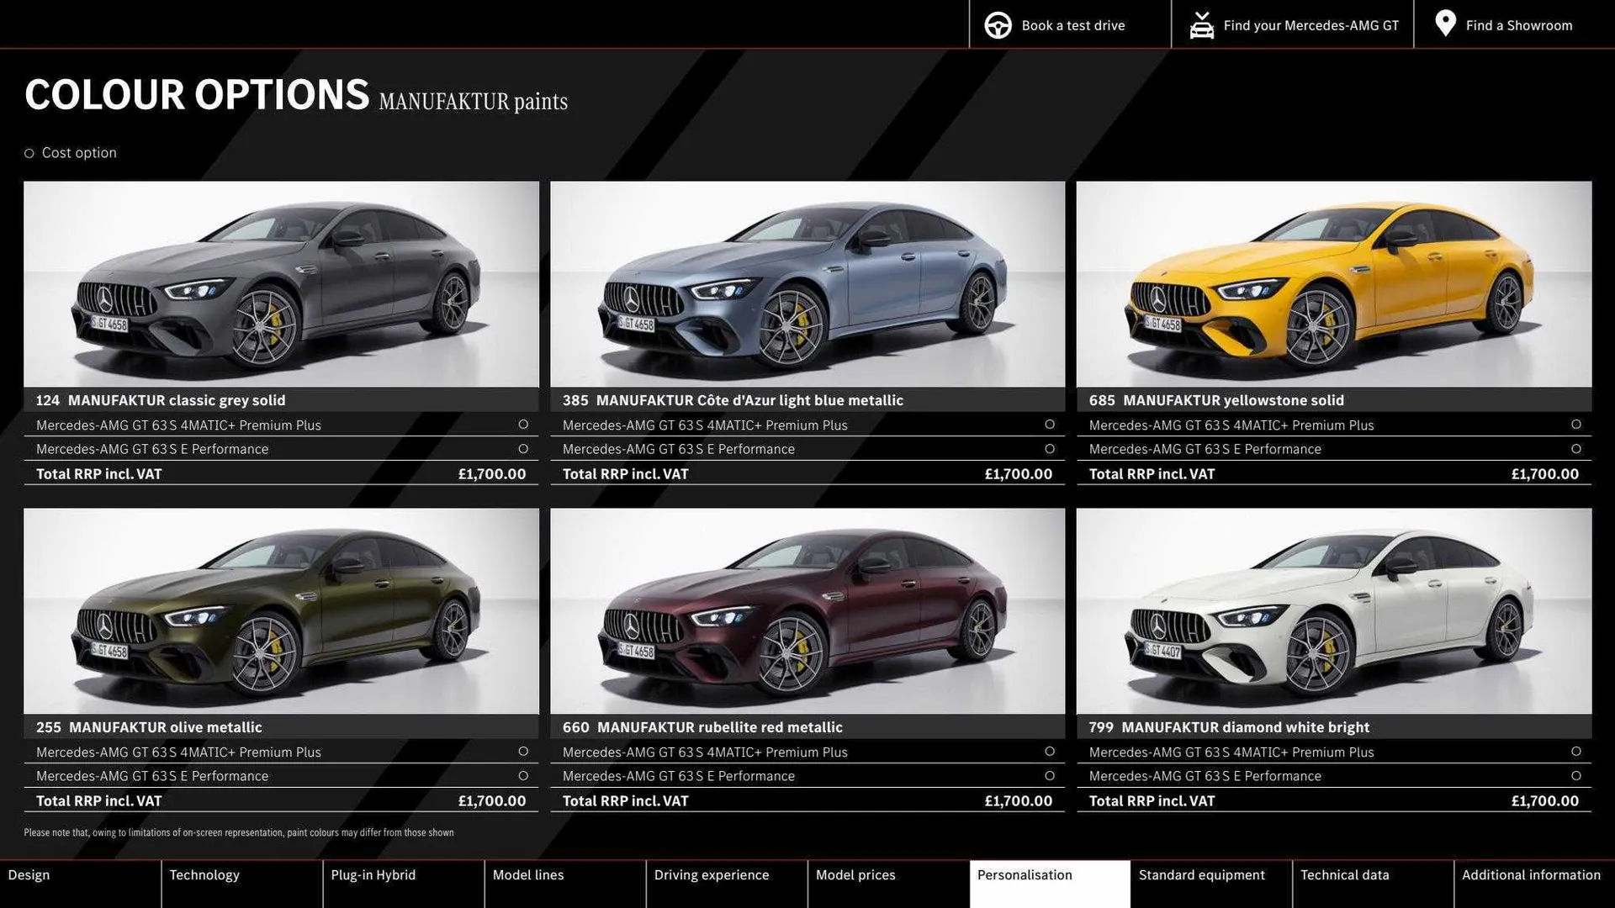Select cost option for yellowstone Premium Plus
The image size is (1615, 908).
pyautogui.click(x=1575, y=425)
